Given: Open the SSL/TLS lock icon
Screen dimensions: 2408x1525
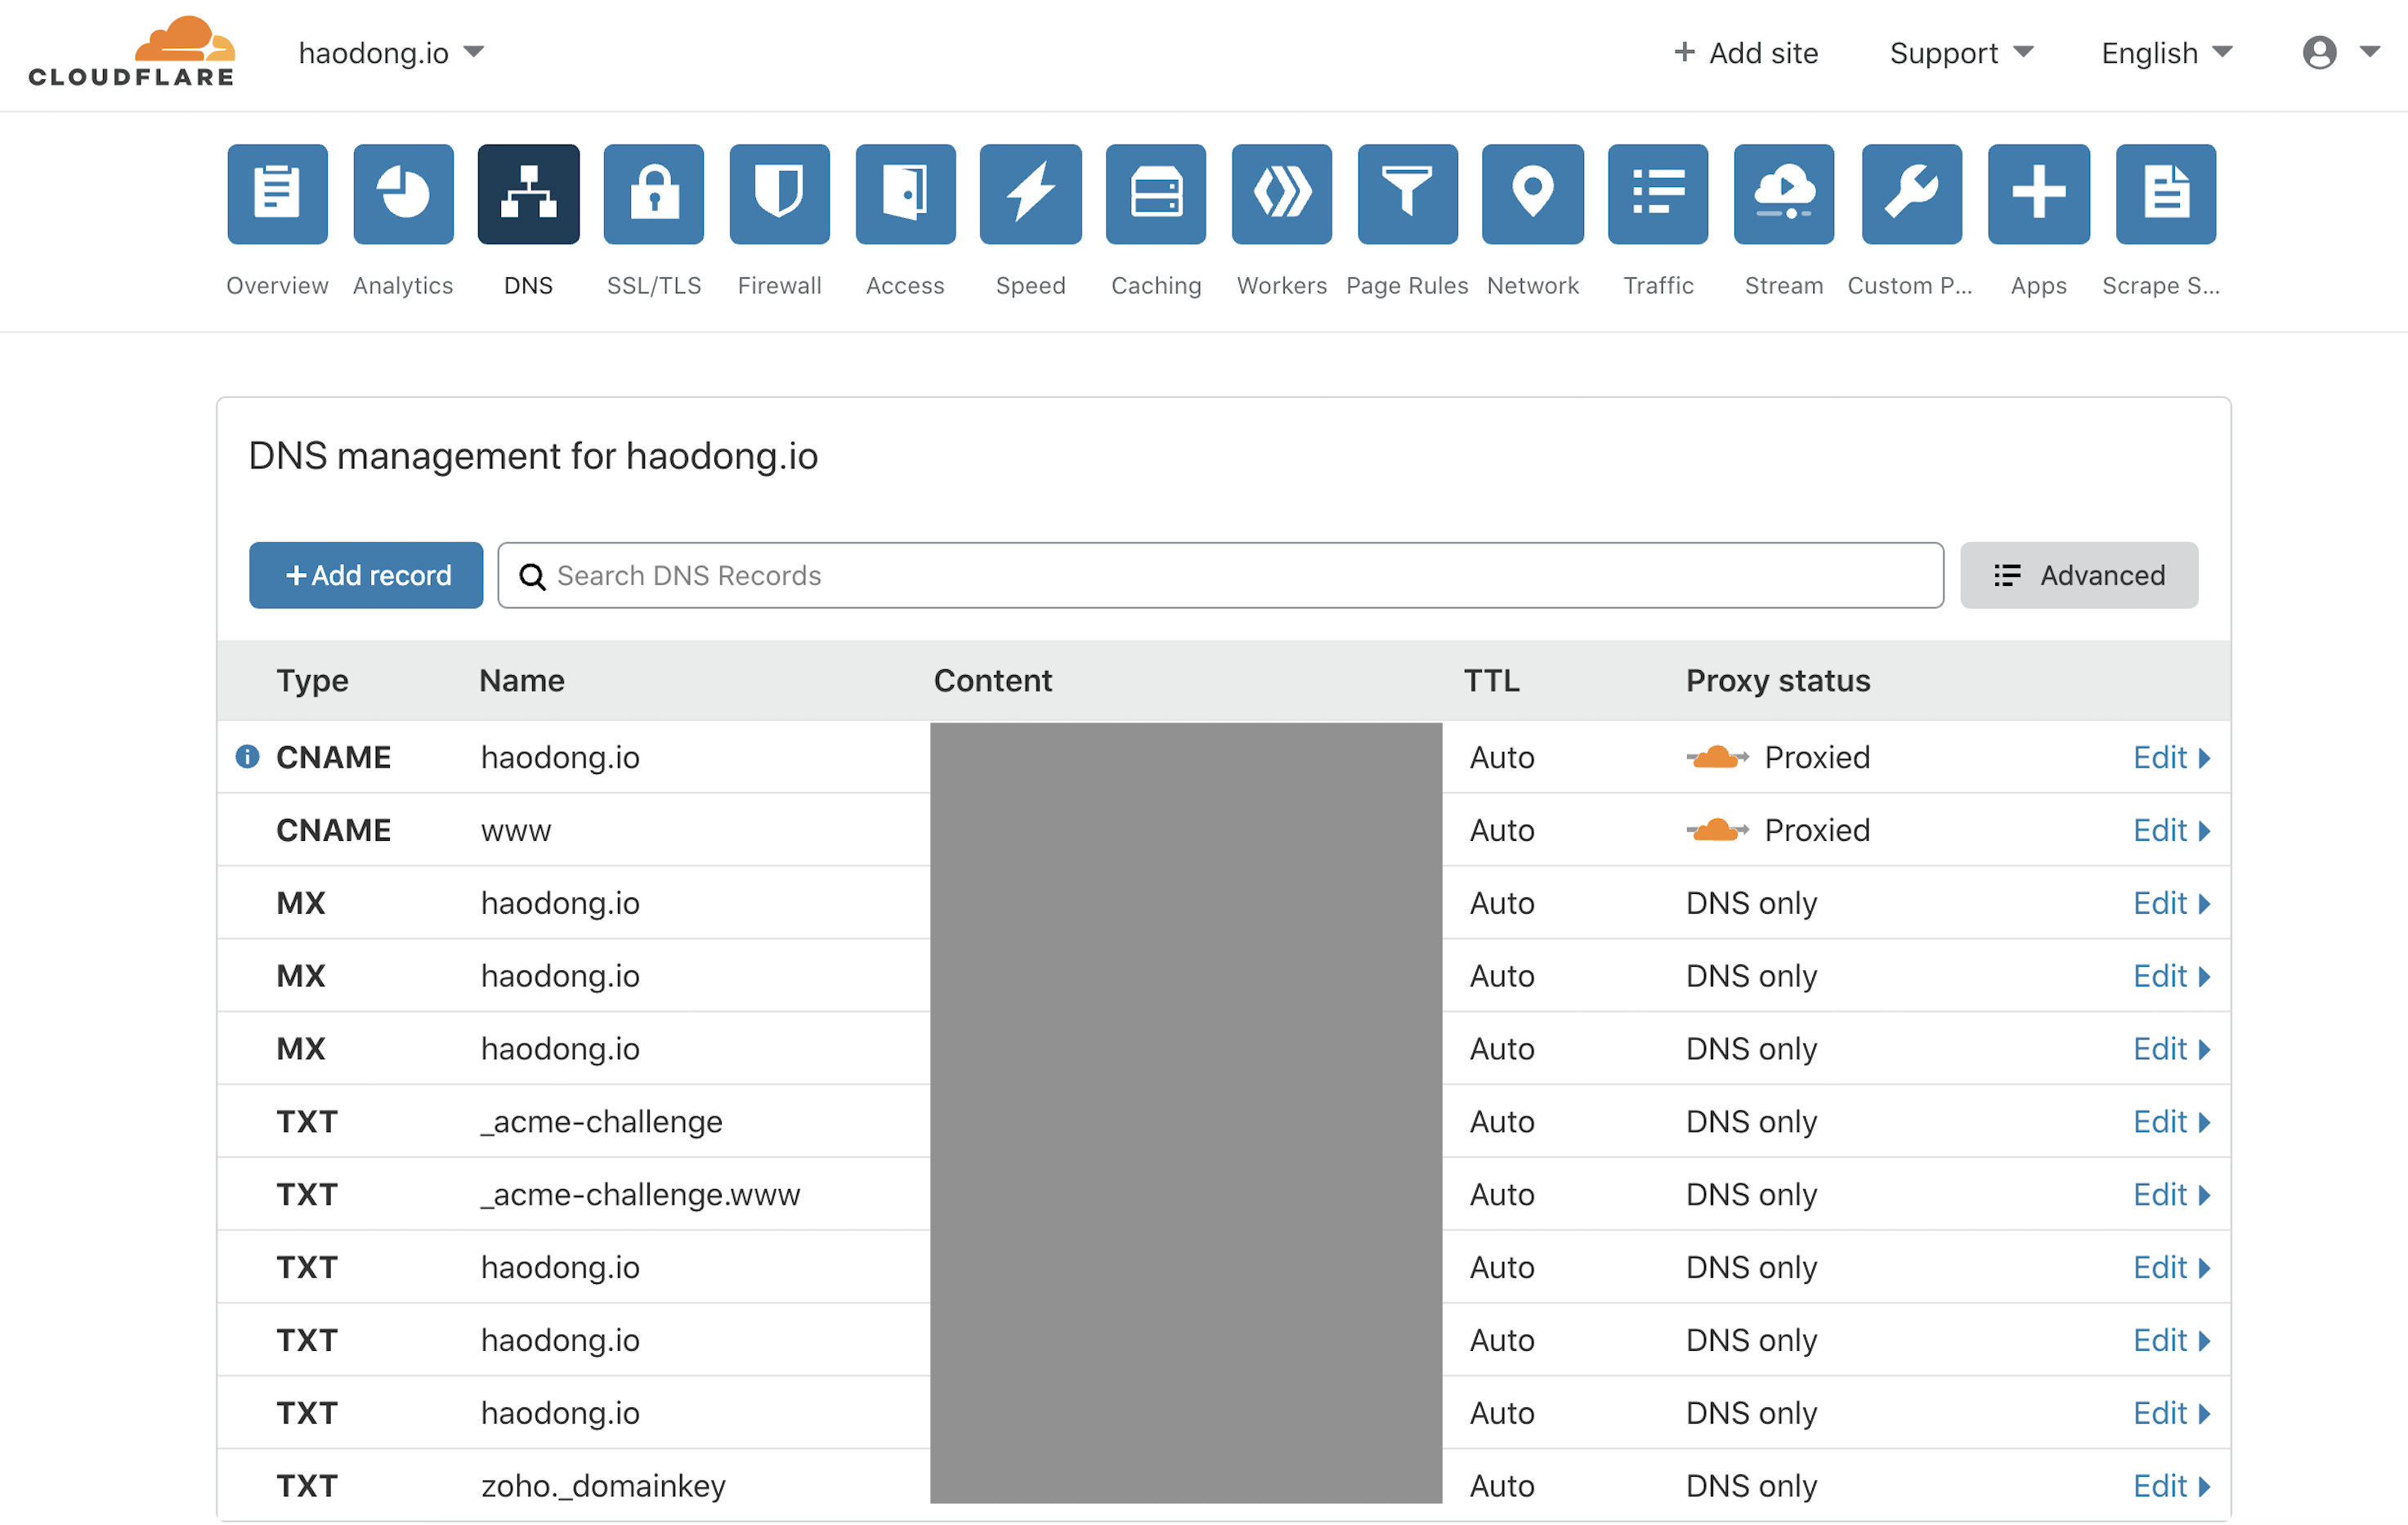Looking at the screenshot, I should click(x=653, y=194).
